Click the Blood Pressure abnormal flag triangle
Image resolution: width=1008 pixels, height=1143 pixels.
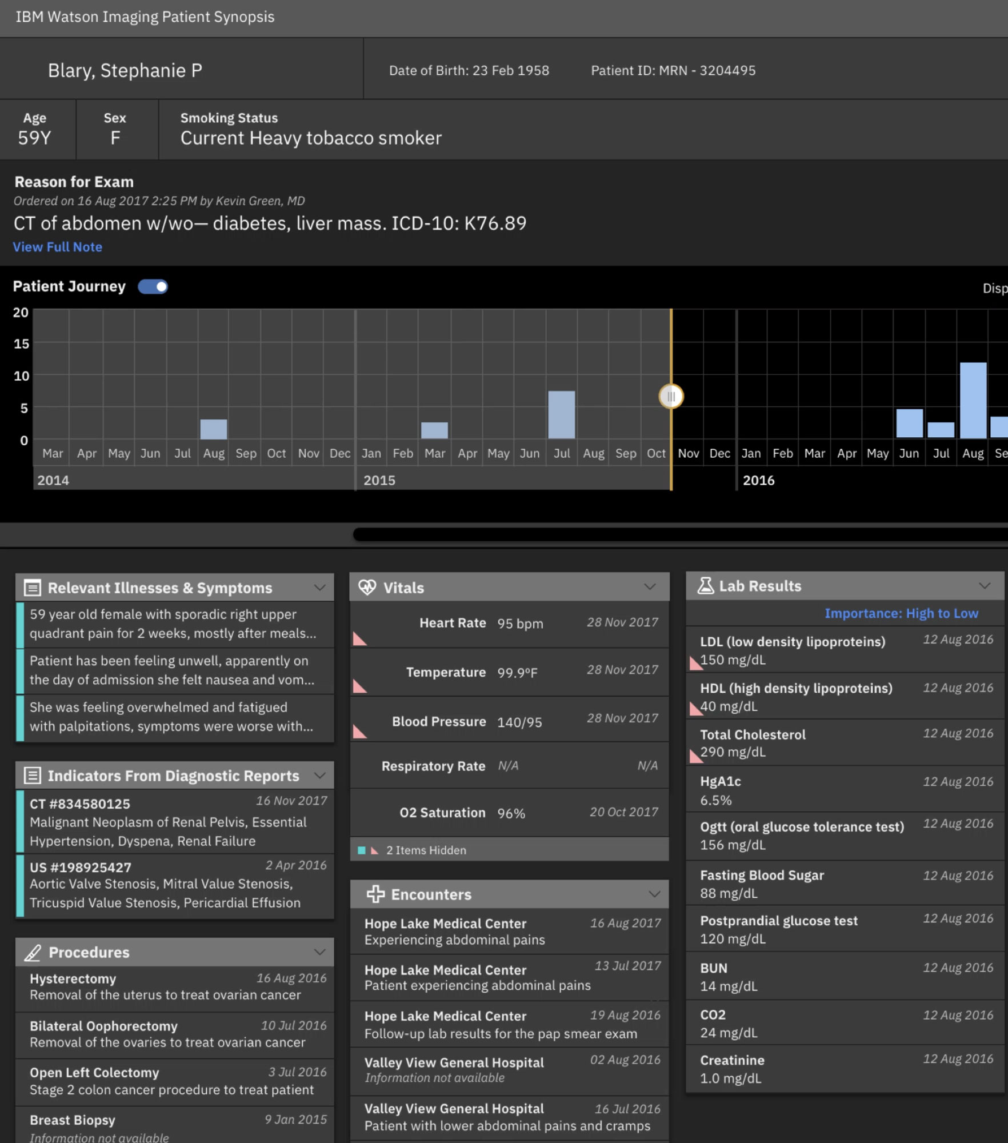point(359,731)
